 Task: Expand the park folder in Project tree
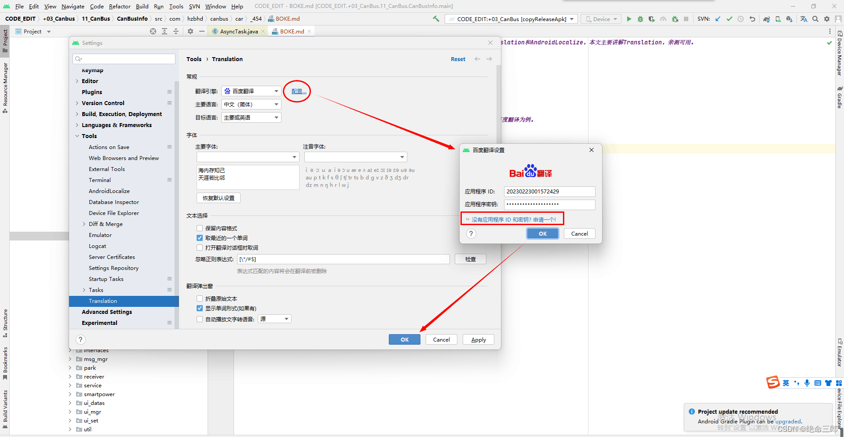click(70, 368)
